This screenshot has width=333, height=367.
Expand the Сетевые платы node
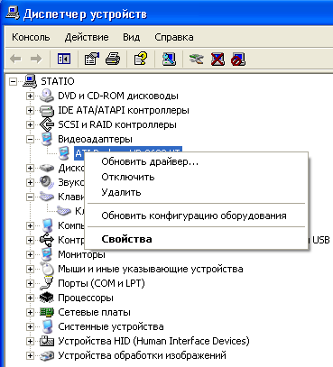30,313
